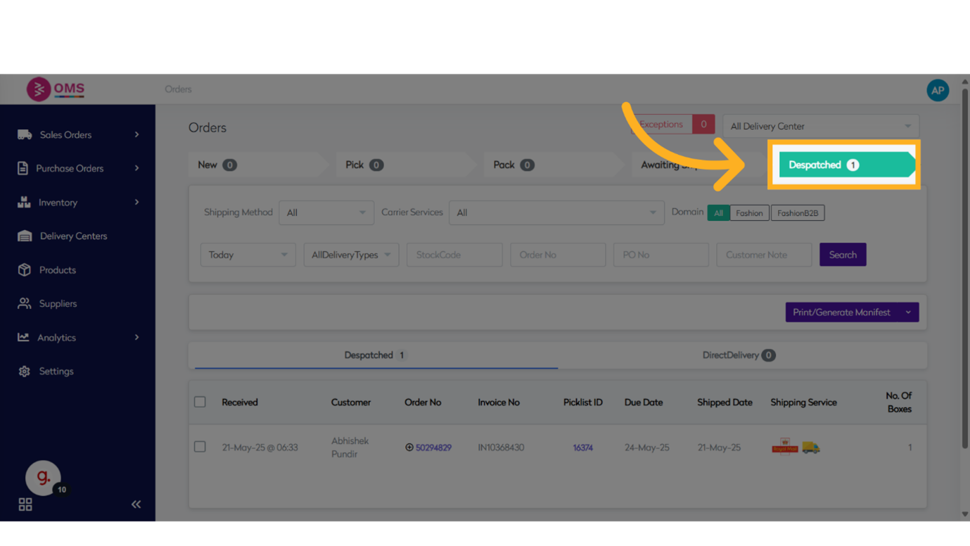The width and height of the screenshot is (970, 546).
Task: Click the Order No input field
Action: [x=558, y=255]
